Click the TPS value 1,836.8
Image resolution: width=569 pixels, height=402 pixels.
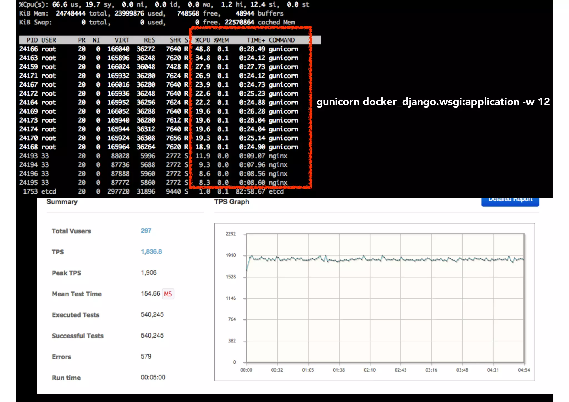click(151, 252)
